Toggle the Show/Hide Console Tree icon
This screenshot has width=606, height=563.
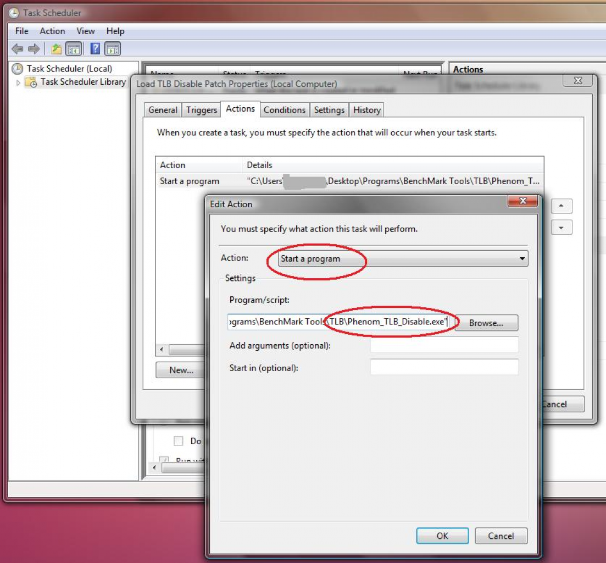coord(74,49)
